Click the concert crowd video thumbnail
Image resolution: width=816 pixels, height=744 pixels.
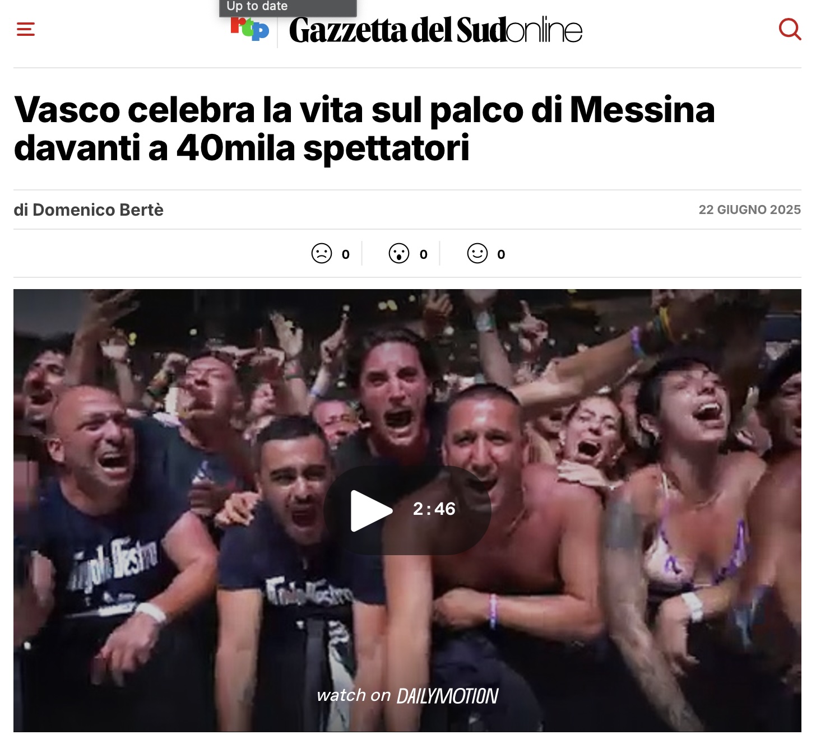point(407,510)
